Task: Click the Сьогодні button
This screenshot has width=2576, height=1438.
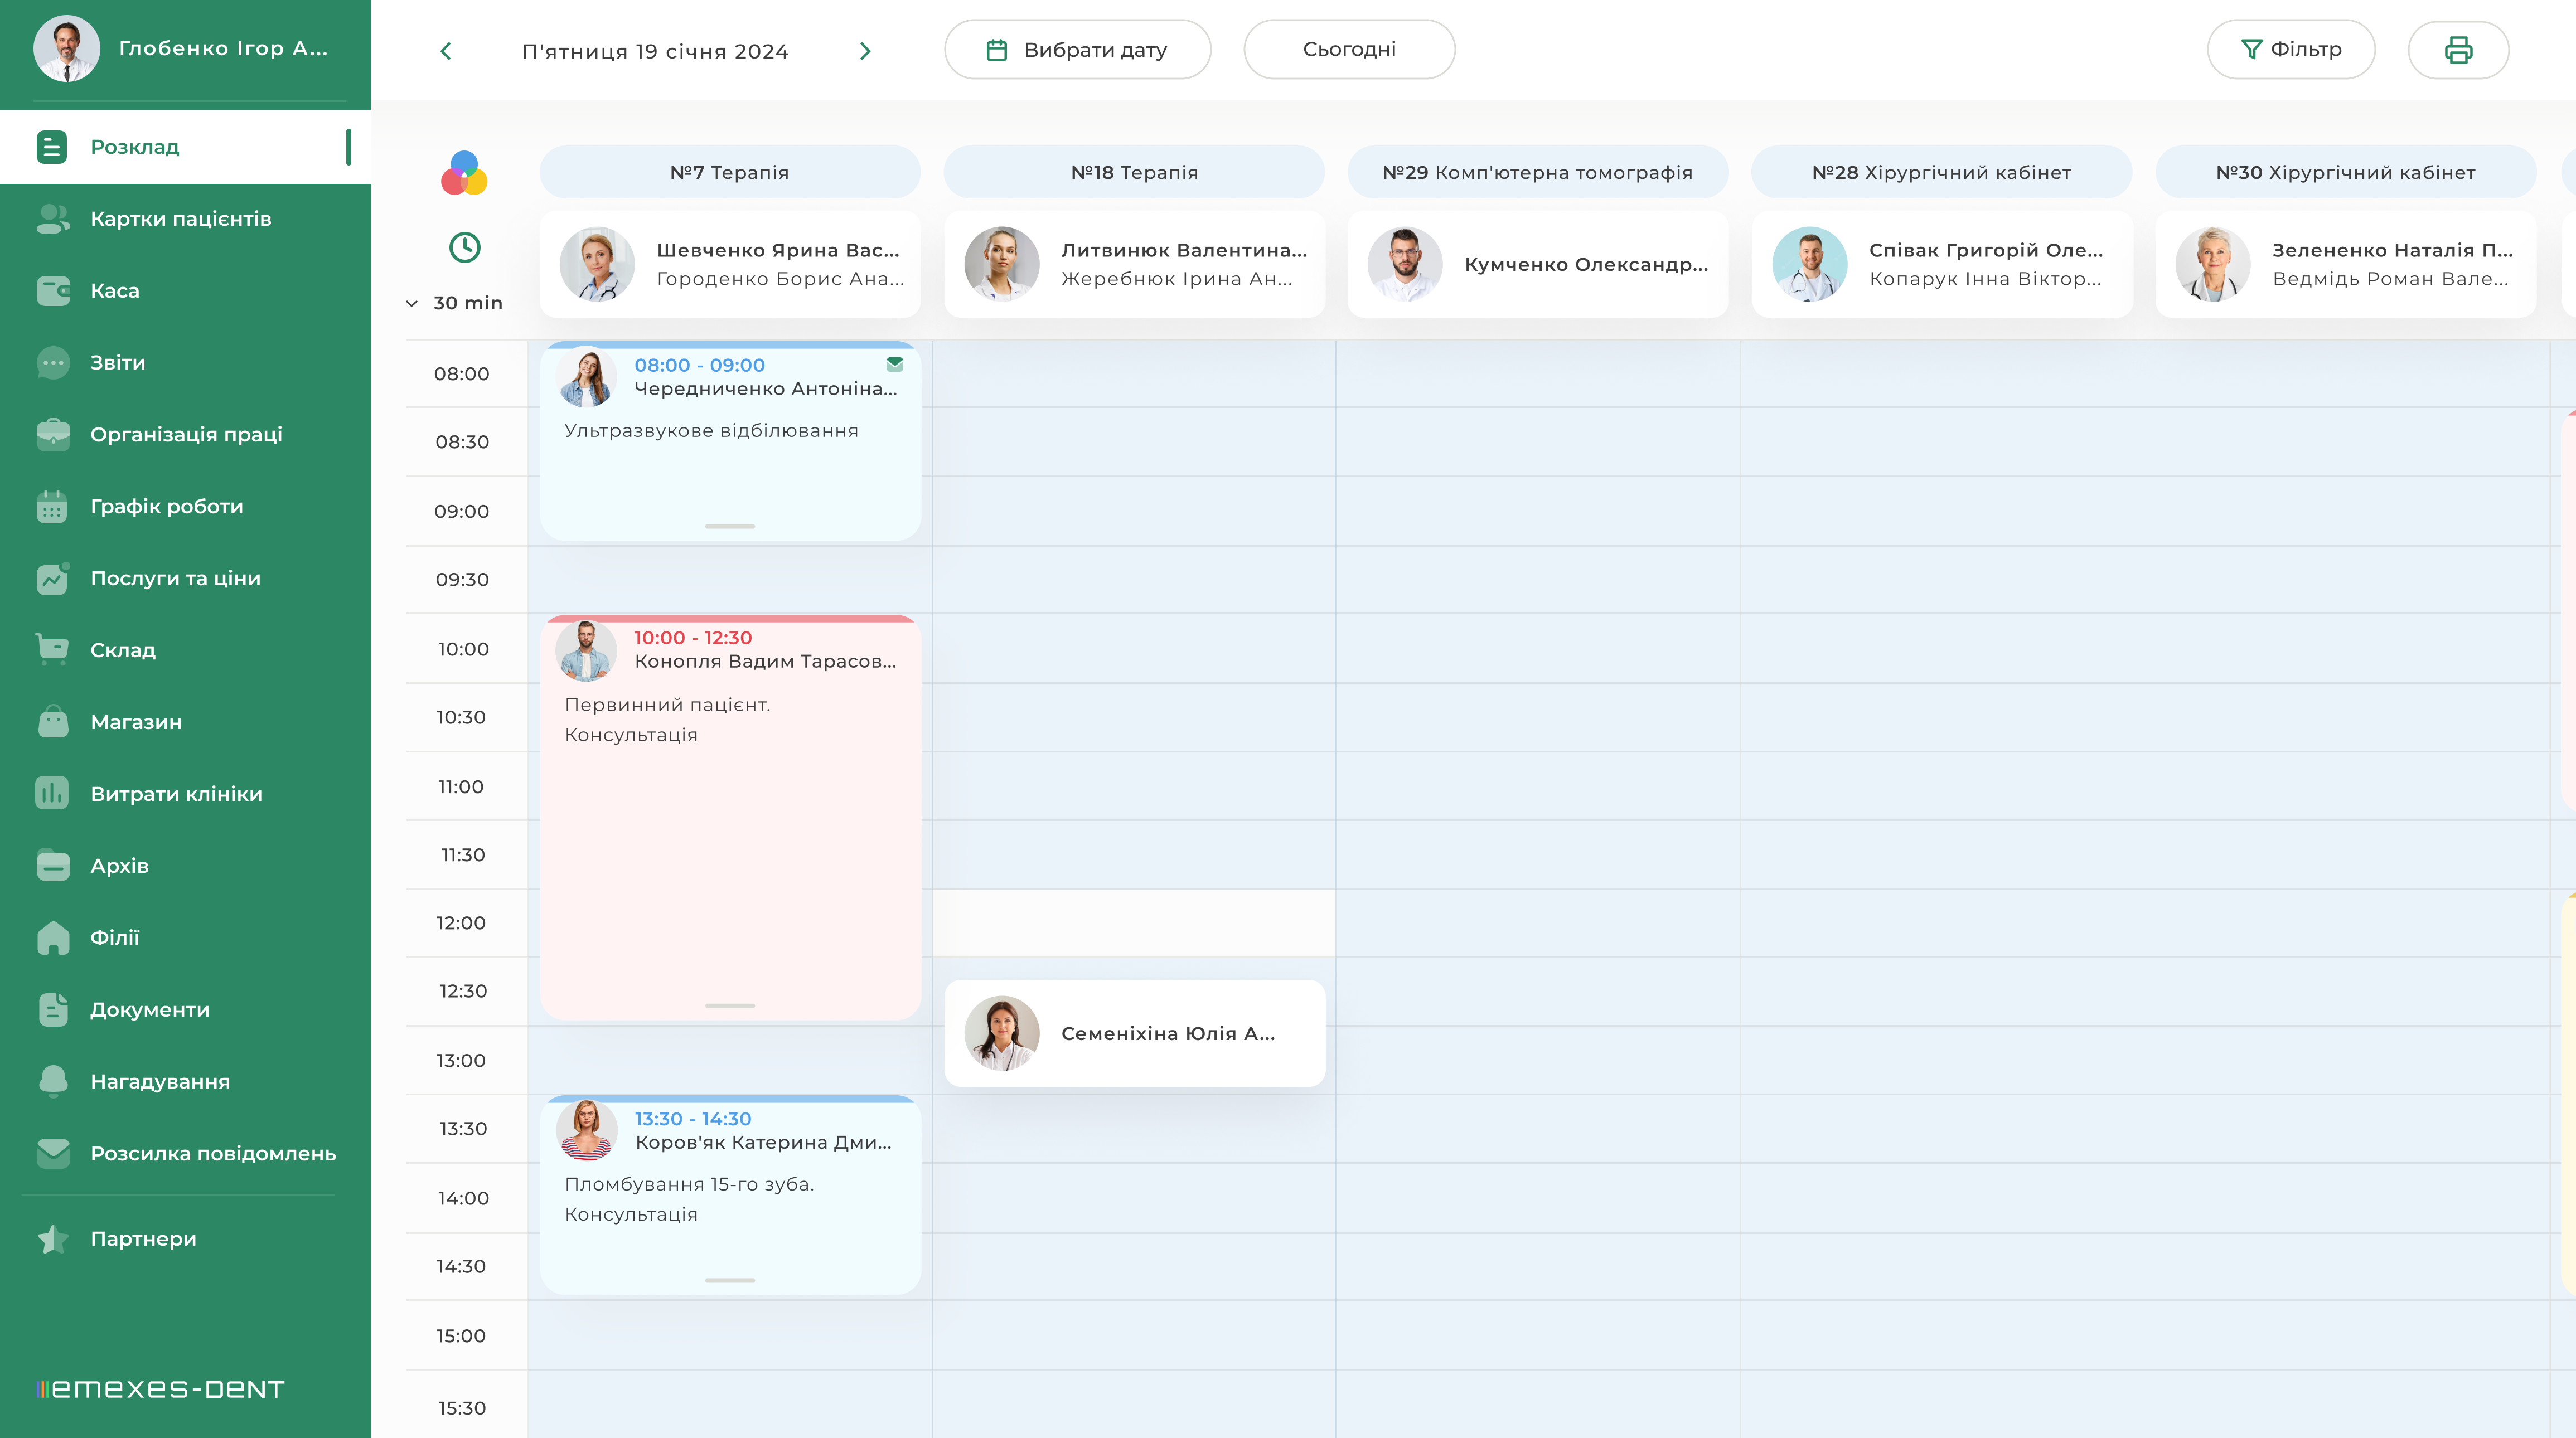Action: tap(1348, 50)
